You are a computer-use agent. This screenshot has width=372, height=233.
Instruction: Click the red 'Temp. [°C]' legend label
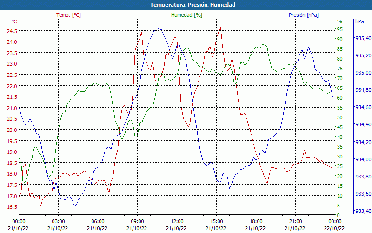68,15
